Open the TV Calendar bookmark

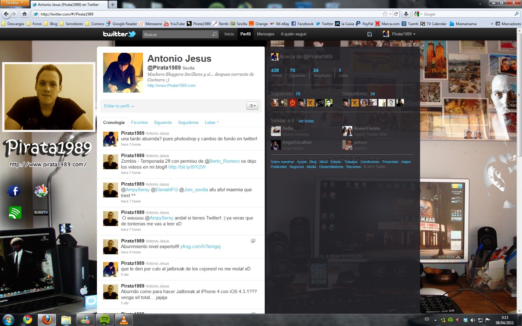433,24
